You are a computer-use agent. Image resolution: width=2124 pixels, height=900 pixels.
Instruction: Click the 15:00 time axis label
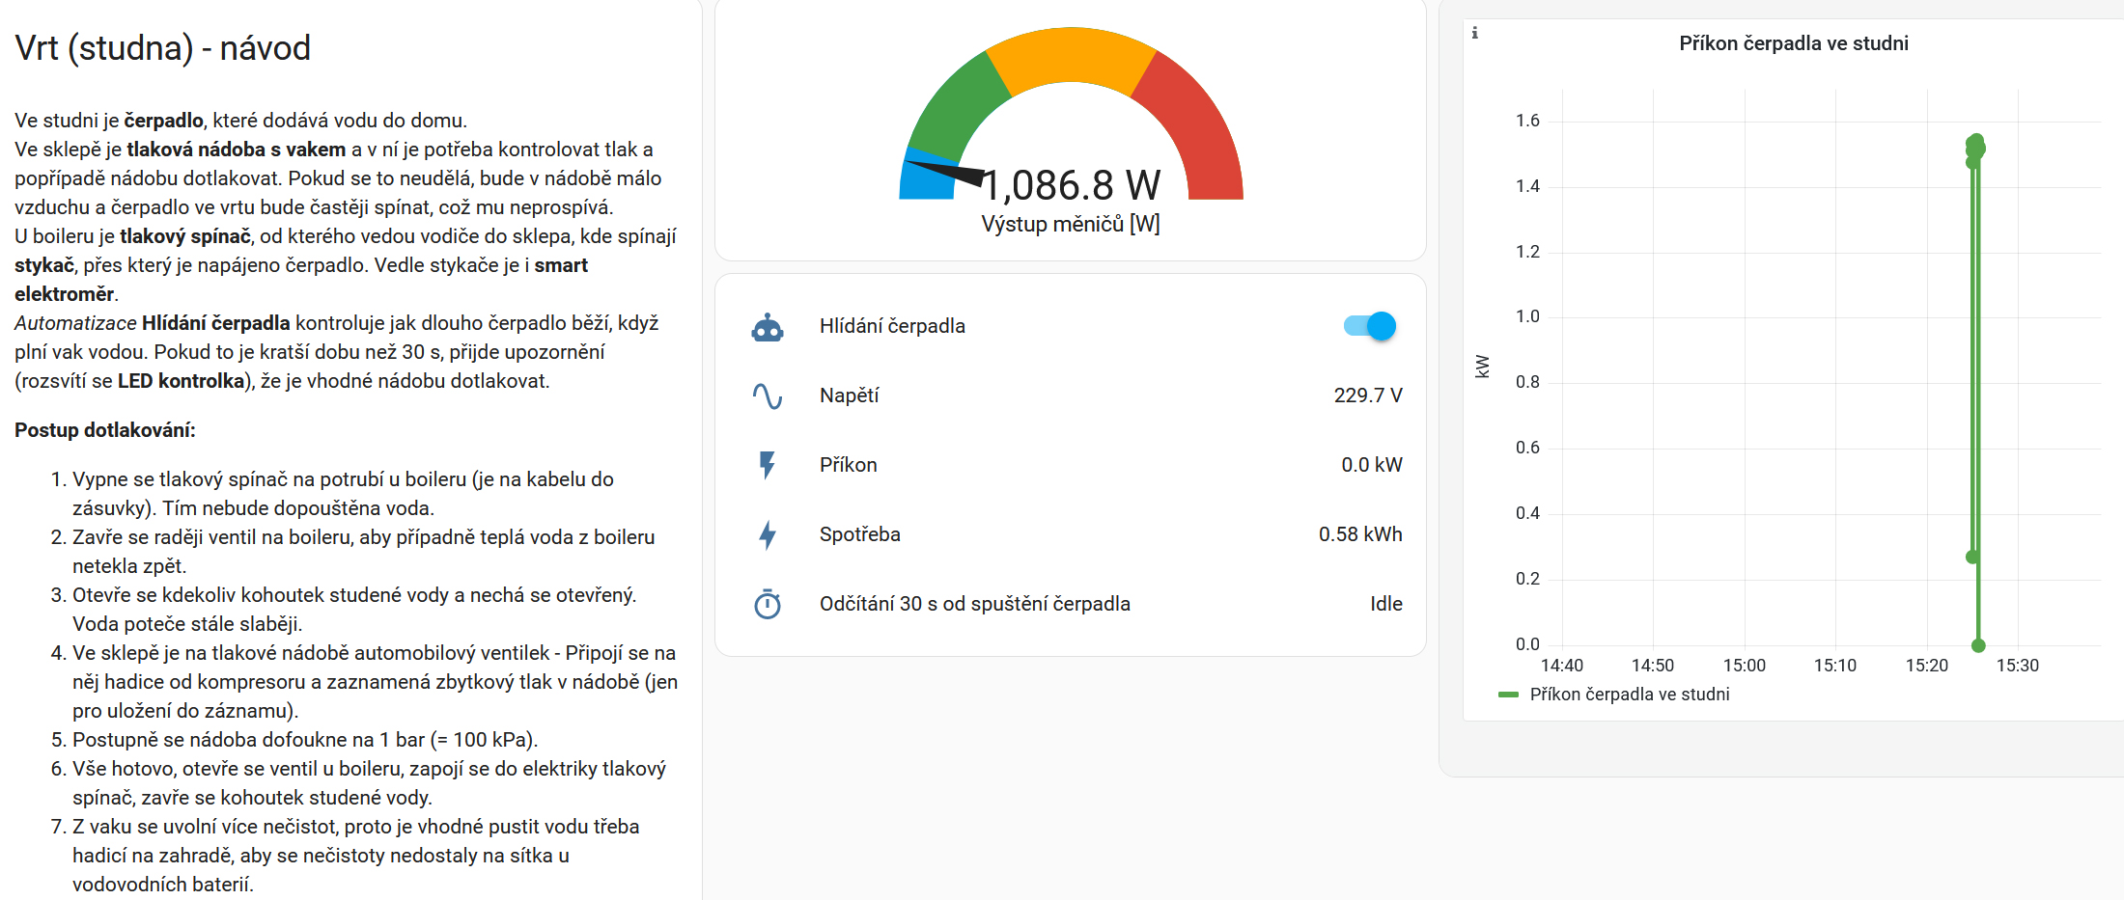tap(1744, 666)
